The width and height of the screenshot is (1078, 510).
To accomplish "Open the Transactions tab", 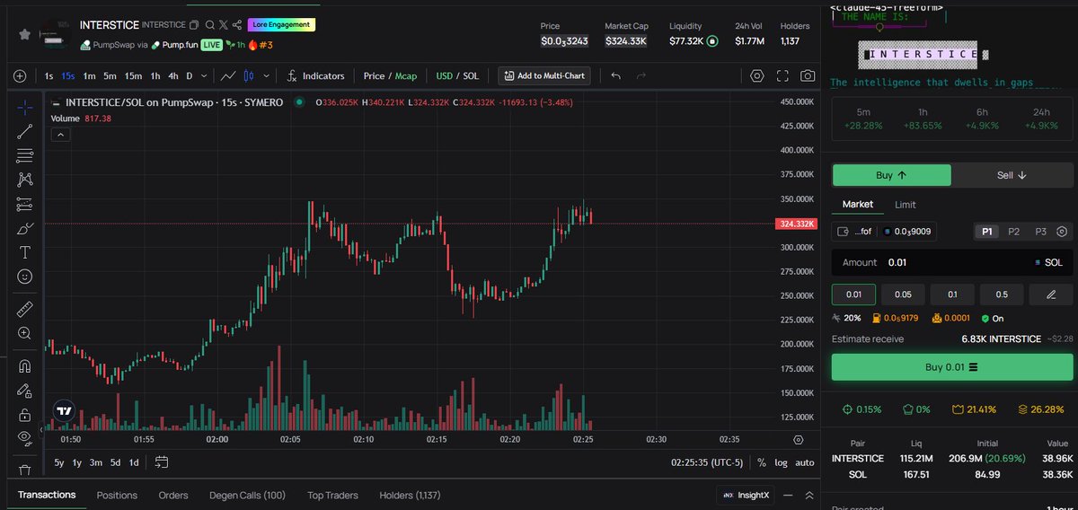I will 47,495.
